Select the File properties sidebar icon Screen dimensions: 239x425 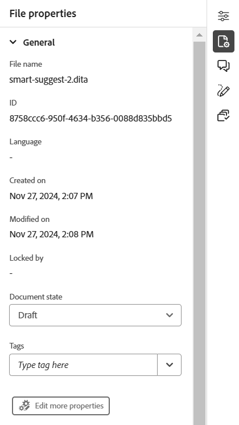pos(224,41)
